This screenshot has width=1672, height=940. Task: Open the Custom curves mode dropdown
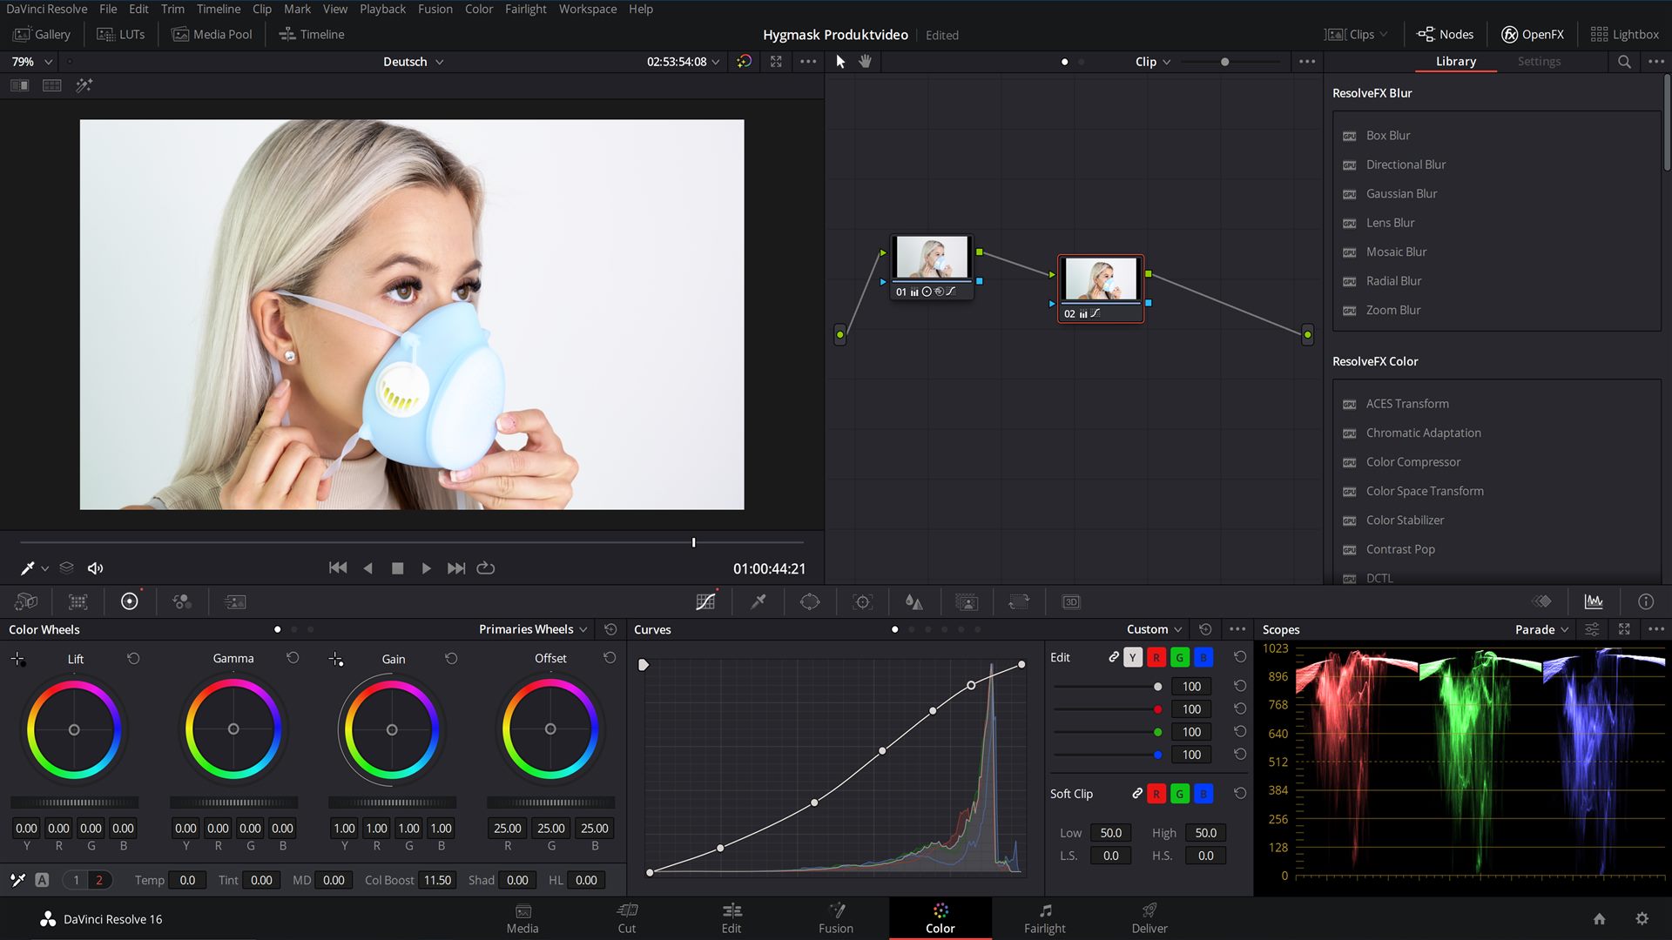[1149, 629]
